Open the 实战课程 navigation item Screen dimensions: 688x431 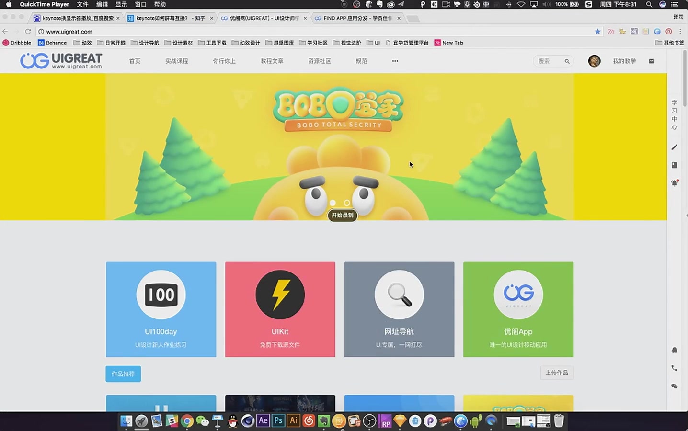177,61
